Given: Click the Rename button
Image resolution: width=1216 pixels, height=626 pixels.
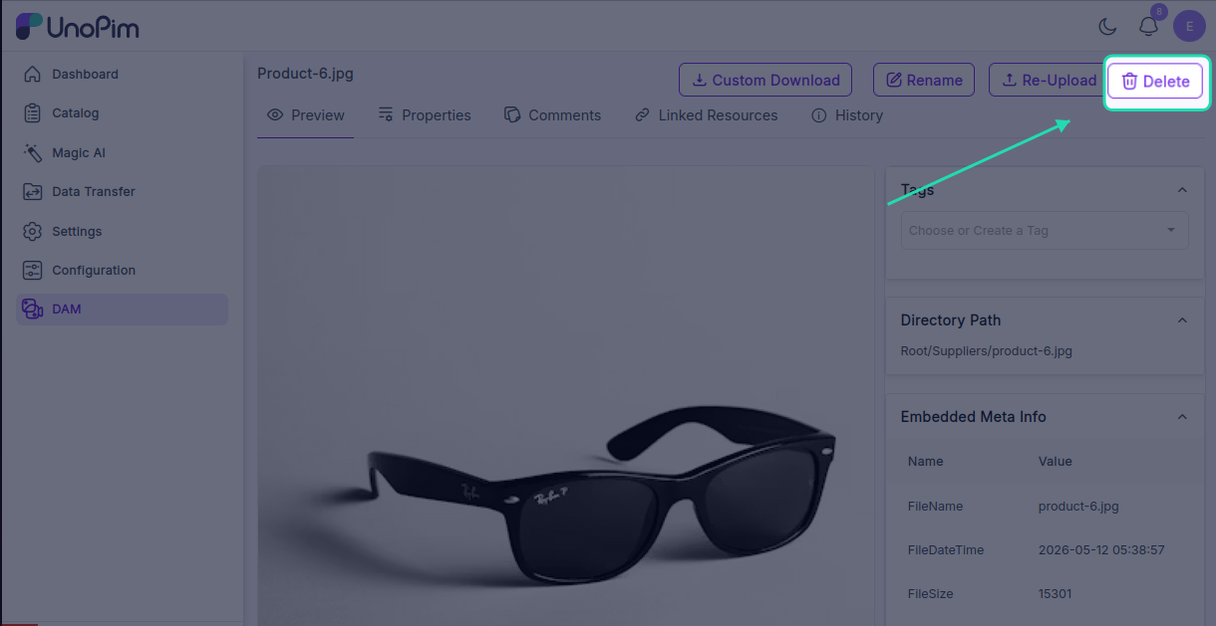Looking at the screenshot, I should tap(923, 80).
